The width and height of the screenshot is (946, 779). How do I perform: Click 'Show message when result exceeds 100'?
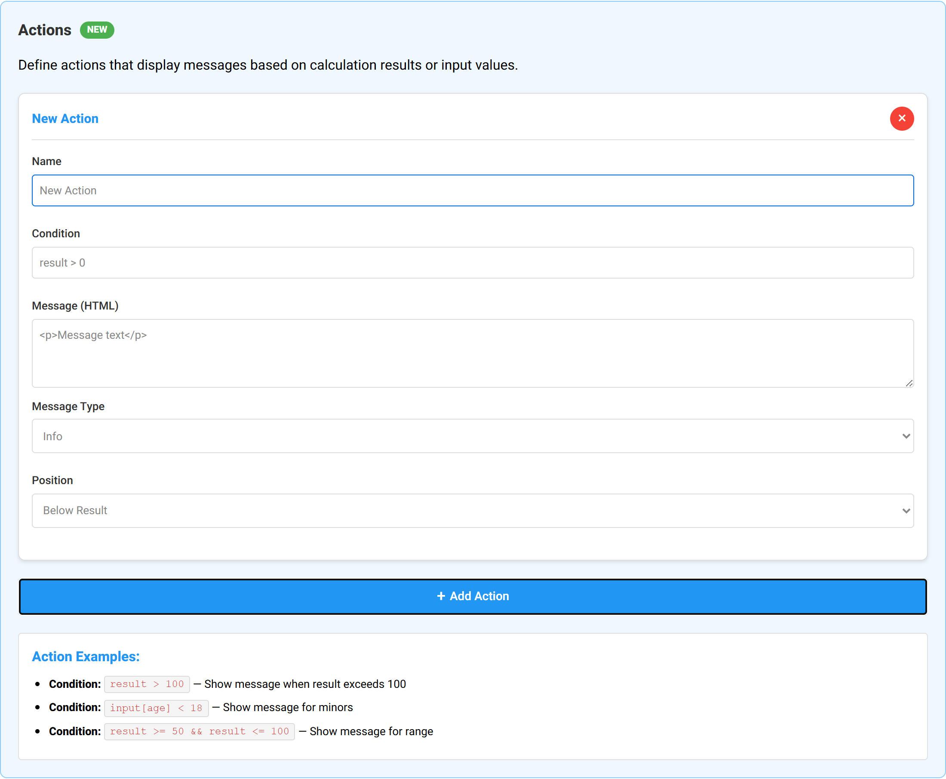[305, 684]
